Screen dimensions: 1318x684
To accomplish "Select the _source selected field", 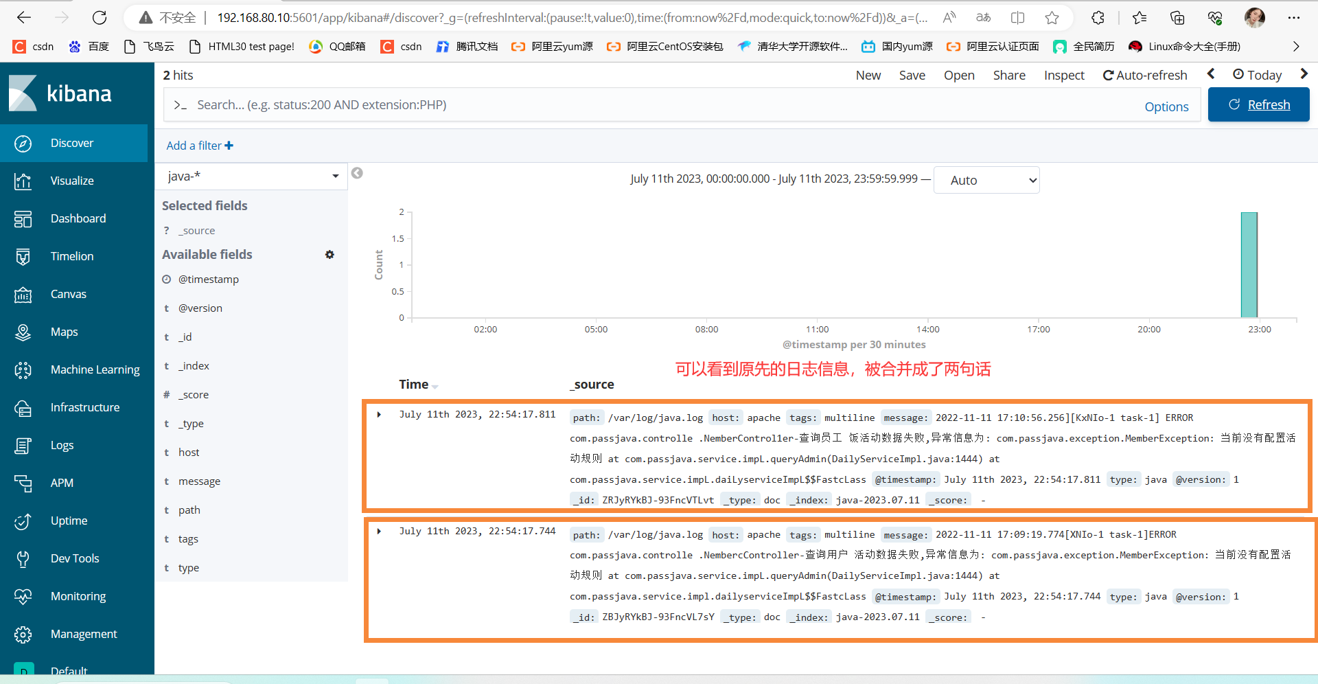I will click(x=196, y=231).
